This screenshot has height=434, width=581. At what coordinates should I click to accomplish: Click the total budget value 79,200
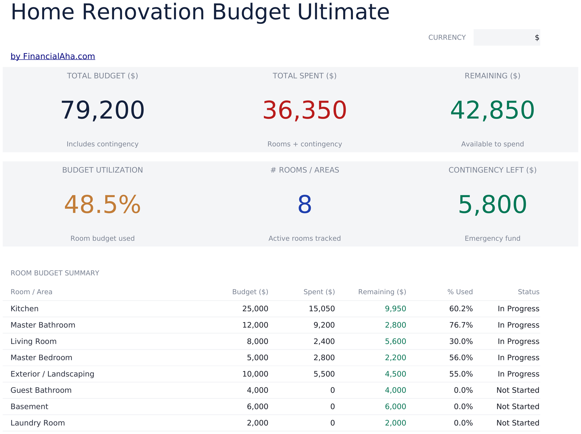pyautogui.click(x=103, y=110)
